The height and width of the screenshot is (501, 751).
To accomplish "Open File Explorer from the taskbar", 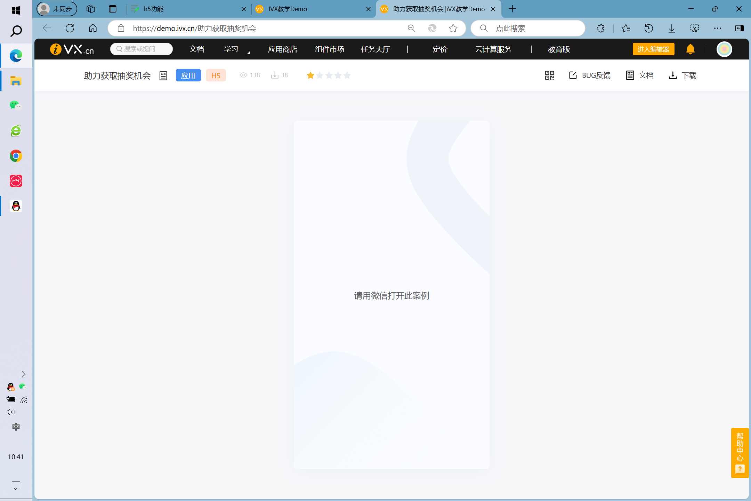I will click(x=16, y=81).
